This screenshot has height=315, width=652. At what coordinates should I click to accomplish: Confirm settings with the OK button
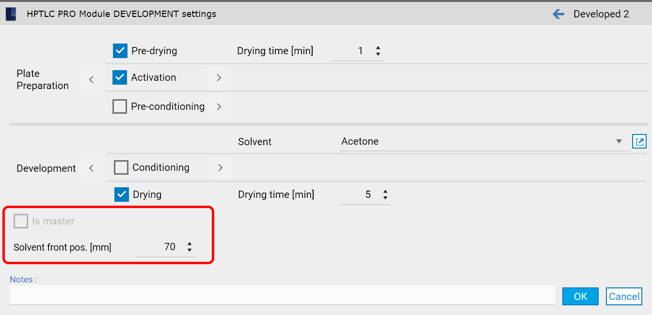point(580,297)
